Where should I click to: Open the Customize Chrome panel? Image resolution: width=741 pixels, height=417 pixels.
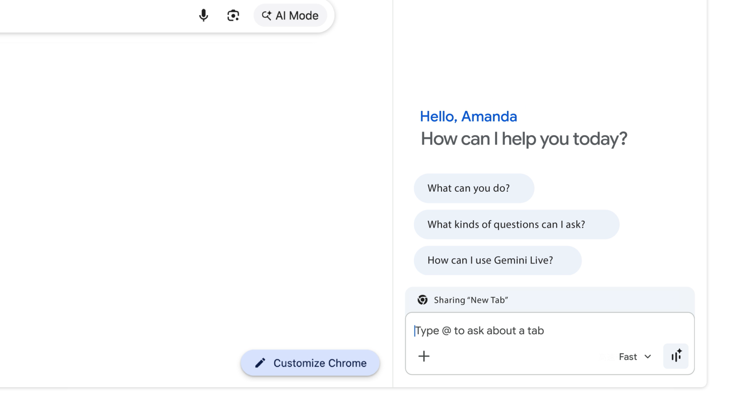pyautogui.click(x=310, y=363)
